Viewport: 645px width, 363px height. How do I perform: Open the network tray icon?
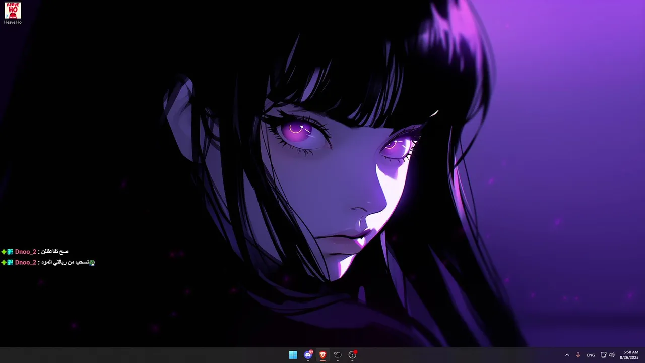tap(604, 355)
